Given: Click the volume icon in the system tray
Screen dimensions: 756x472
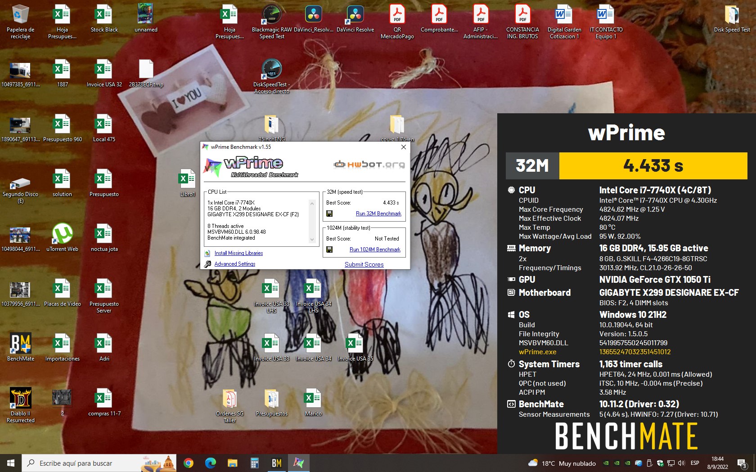Looking at the screenshot, I should tap(681, 463).
